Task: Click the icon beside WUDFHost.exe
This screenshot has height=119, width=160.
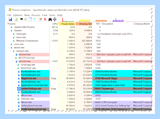Action: 16,58
